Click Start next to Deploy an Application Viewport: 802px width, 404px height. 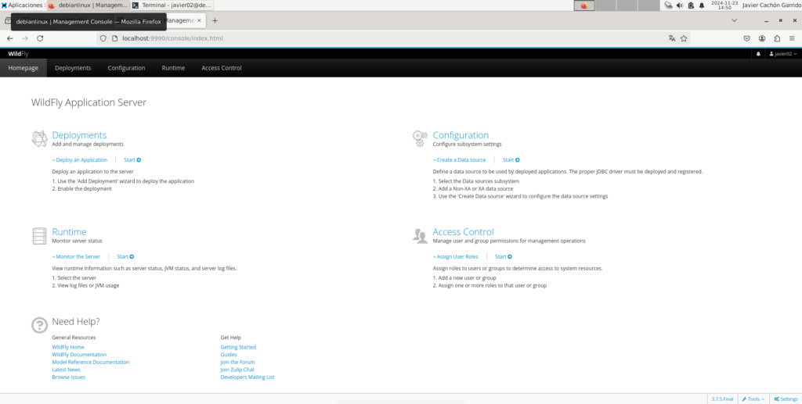click(x=132, y=159)
